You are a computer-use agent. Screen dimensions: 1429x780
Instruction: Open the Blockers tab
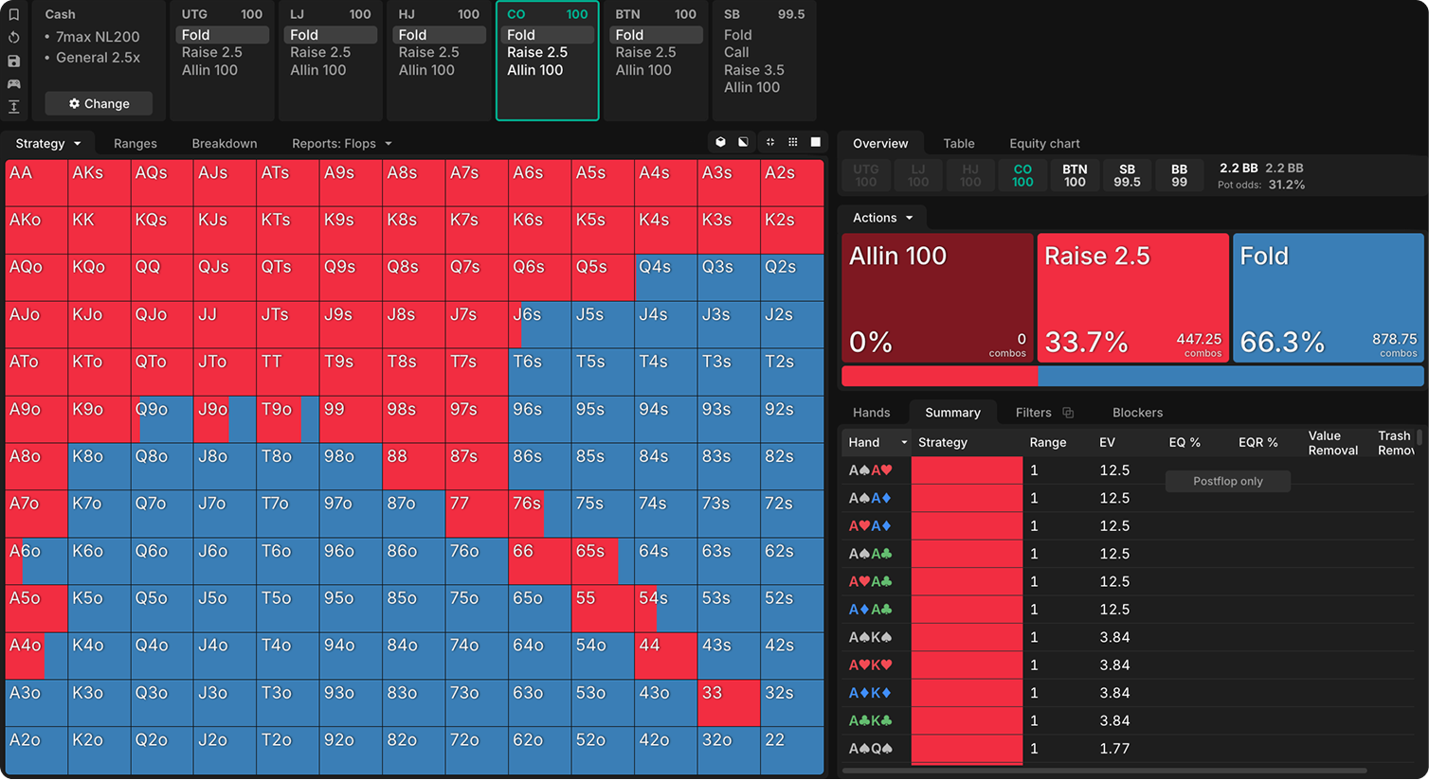click(x=1137, y=413)
